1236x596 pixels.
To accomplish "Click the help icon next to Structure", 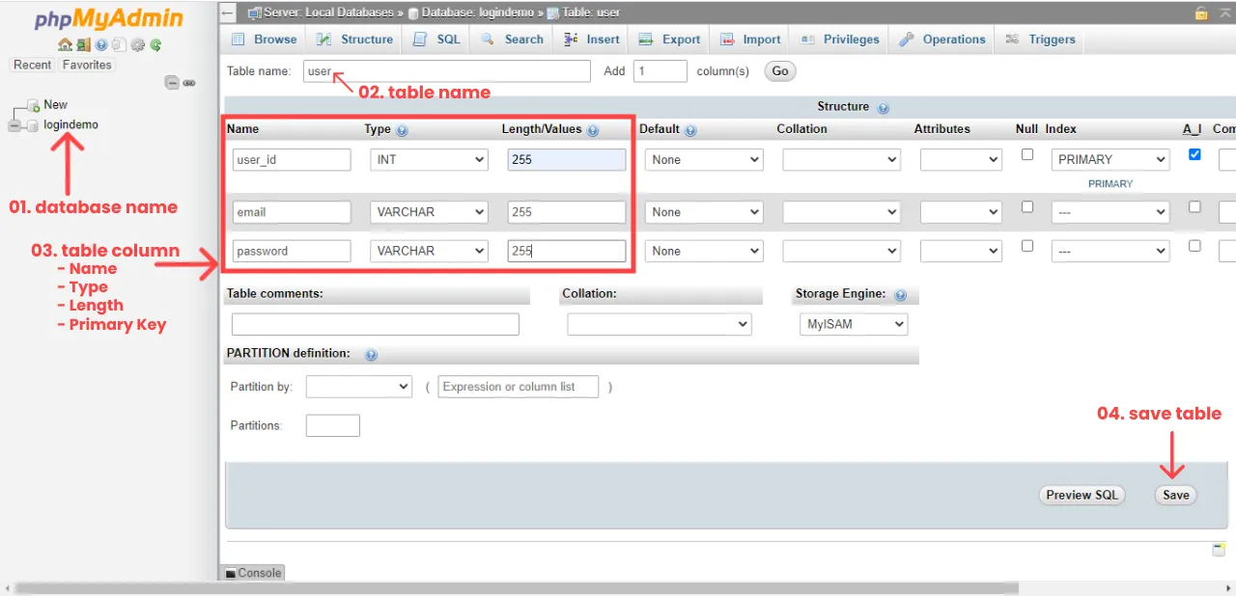I will click(x=882, y=107).
